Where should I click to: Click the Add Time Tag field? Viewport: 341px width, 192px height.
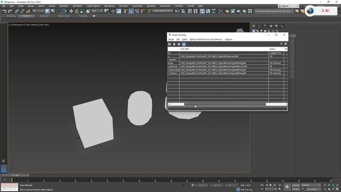246,190
